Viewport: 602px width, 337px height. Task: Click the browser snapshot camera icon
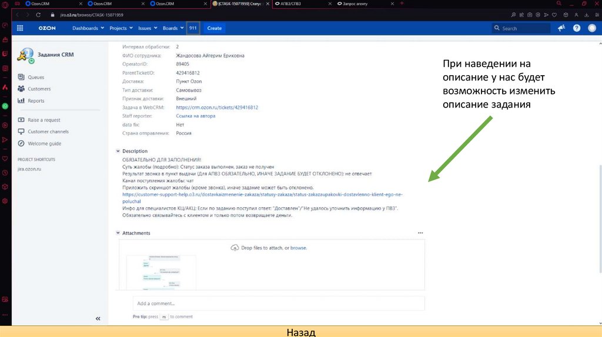pyautogui.click(x=530, y=15)
